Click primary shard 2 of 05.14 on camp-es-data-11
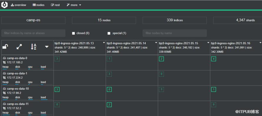Screen dimensions: 262x116 [109, 105]
